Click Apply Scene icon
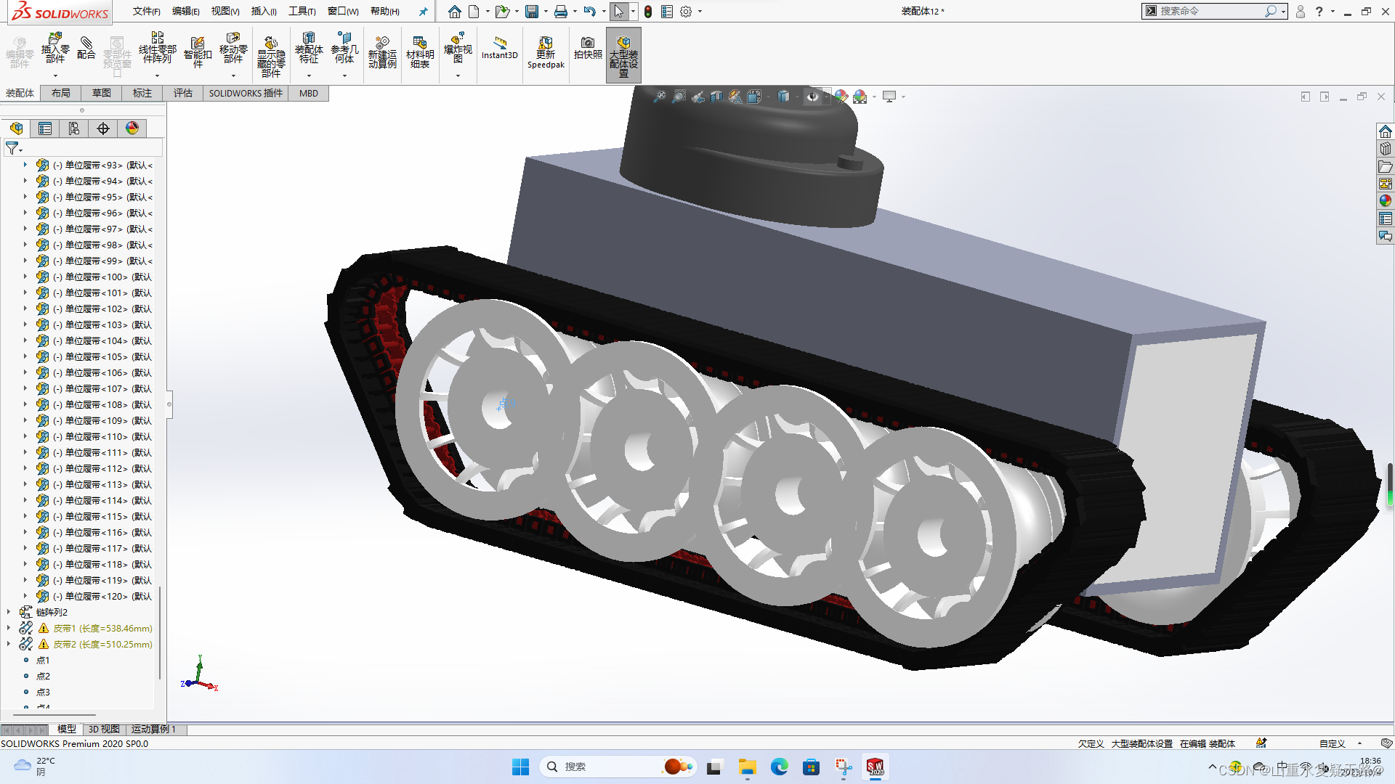This screenshot has width=1395, height=784. pyautogui.click(x=860, y=97)
